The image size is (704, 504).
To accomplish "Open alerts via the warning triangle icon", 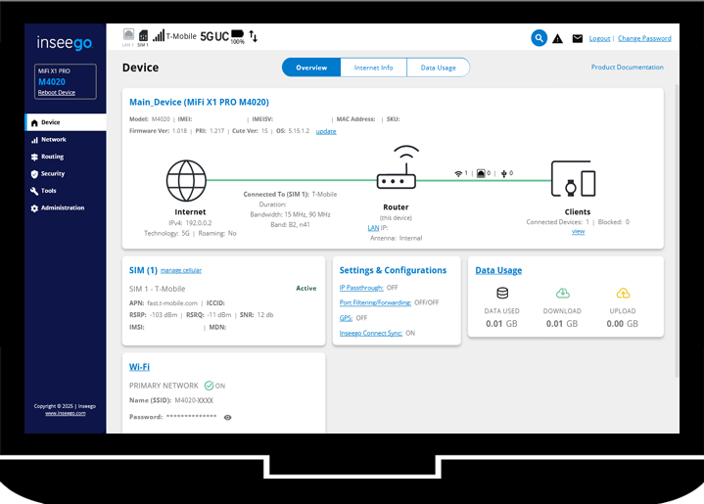I will coord(558,38).
